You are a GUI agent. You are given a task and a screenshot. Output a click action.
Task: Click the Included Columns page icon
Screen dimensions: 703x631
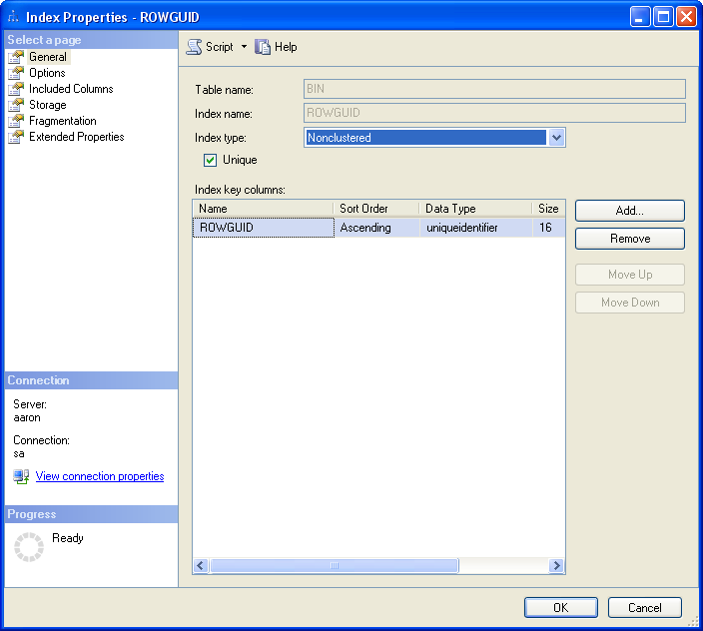[x=16, y=89]
